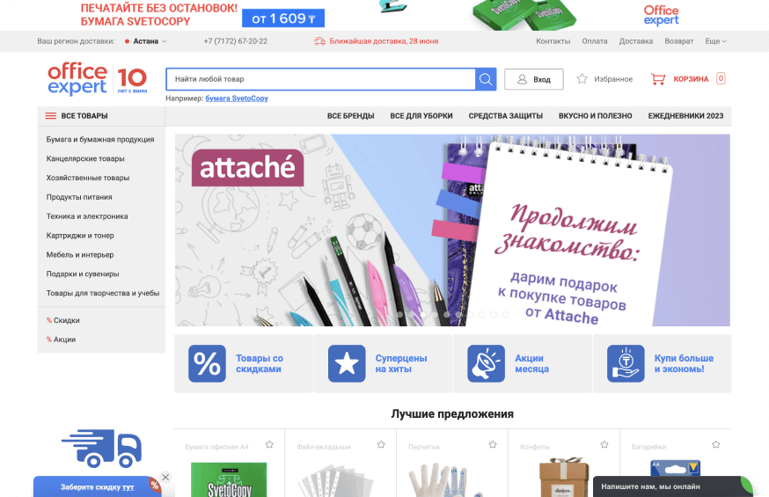Select Канцелярские товары category
The height and width of the screenshot is (497, 769).
(85, 158)
